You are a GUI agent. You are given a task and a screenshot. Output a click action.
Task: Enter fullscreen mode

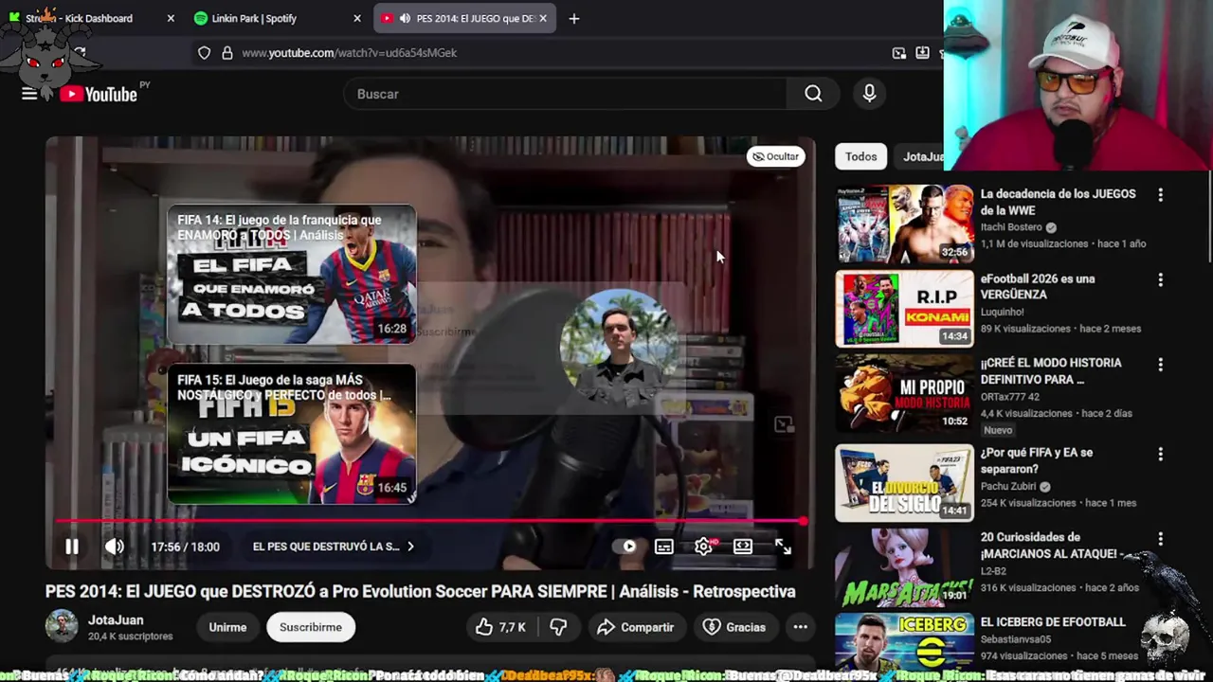[783, 547]
